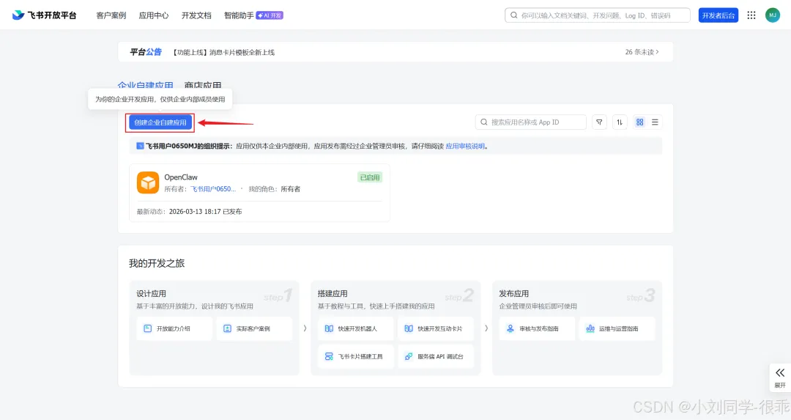This screenshot has width=791, height=420.
Task: Open the 开放能力介绍 guide
Action: [174, 328]
